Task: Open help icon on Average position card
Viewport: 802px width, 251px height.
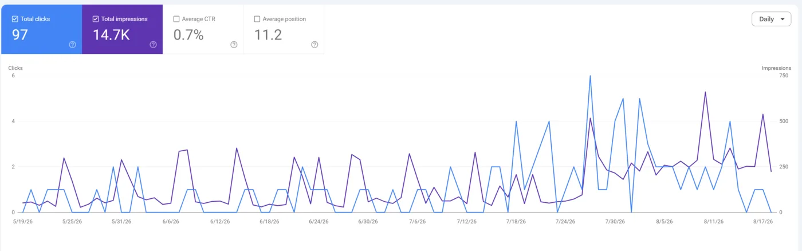Action: point(314,45)
